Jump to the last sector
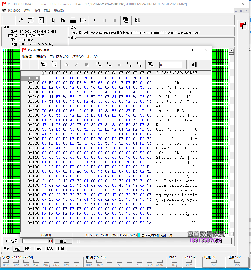This screenshot has width=251, height=270. tap(139, 64)
